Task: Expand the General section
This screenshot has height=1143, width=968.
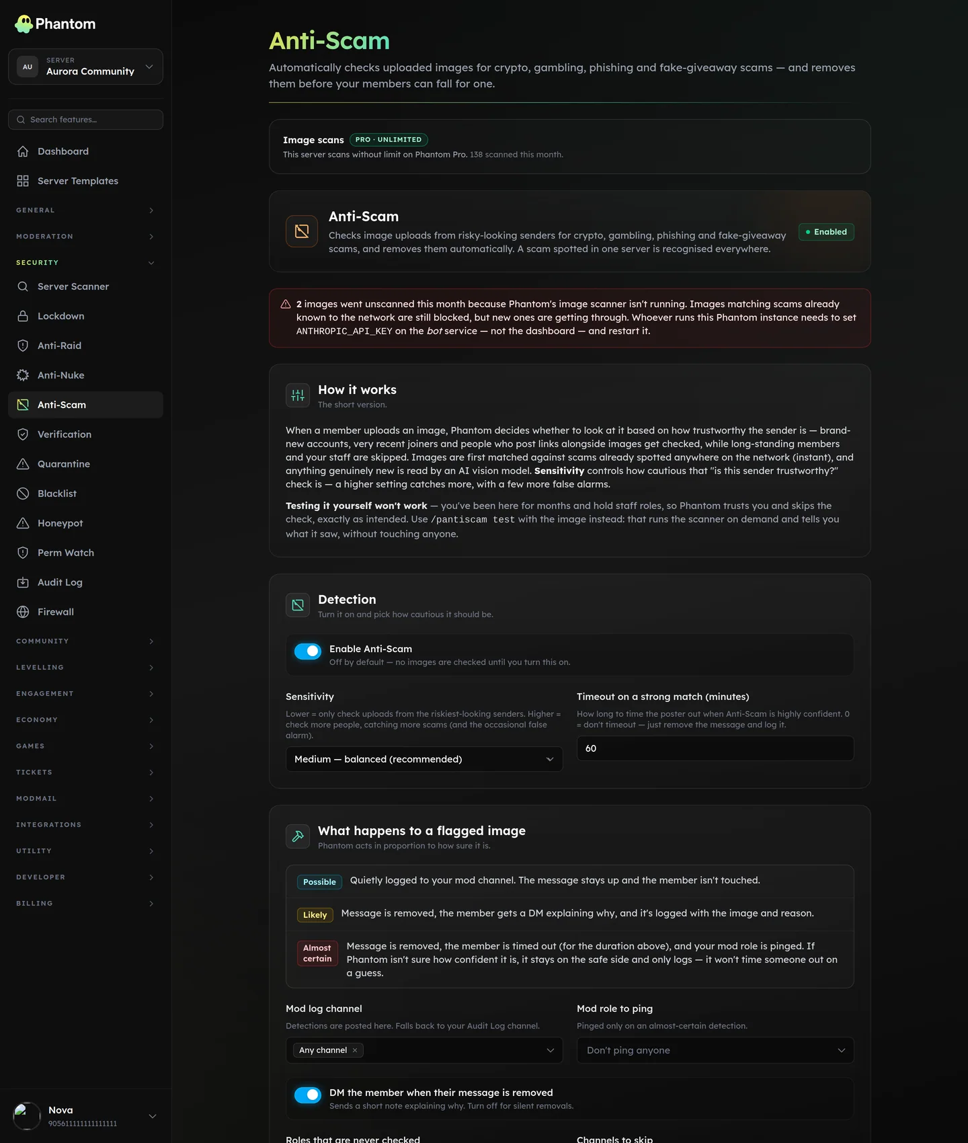Action: click(85, 210)
